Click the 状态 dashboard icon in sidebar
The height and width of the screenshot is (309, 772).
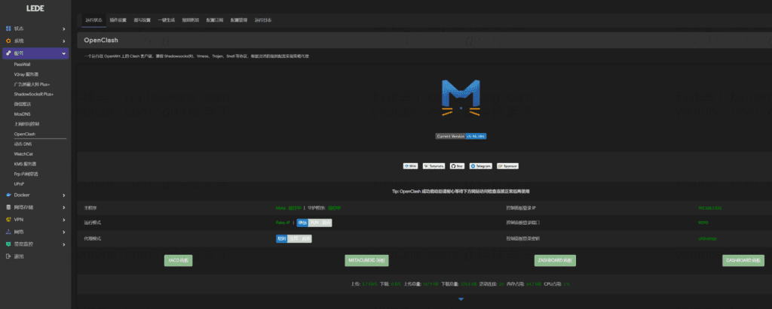8,29
